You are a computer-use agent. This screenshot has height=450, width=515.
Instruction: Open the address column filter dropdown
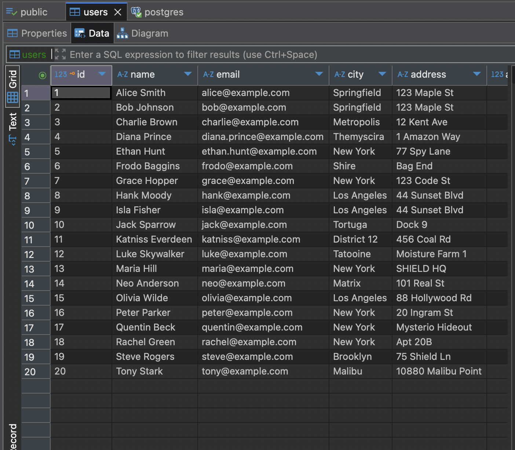pyautogui.click(x=477, y=74)
